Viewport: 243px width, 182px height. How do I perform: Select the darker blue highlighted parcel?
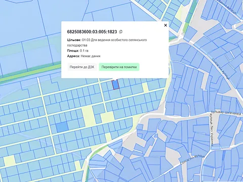pyautogui.click(x=62, y=127)
